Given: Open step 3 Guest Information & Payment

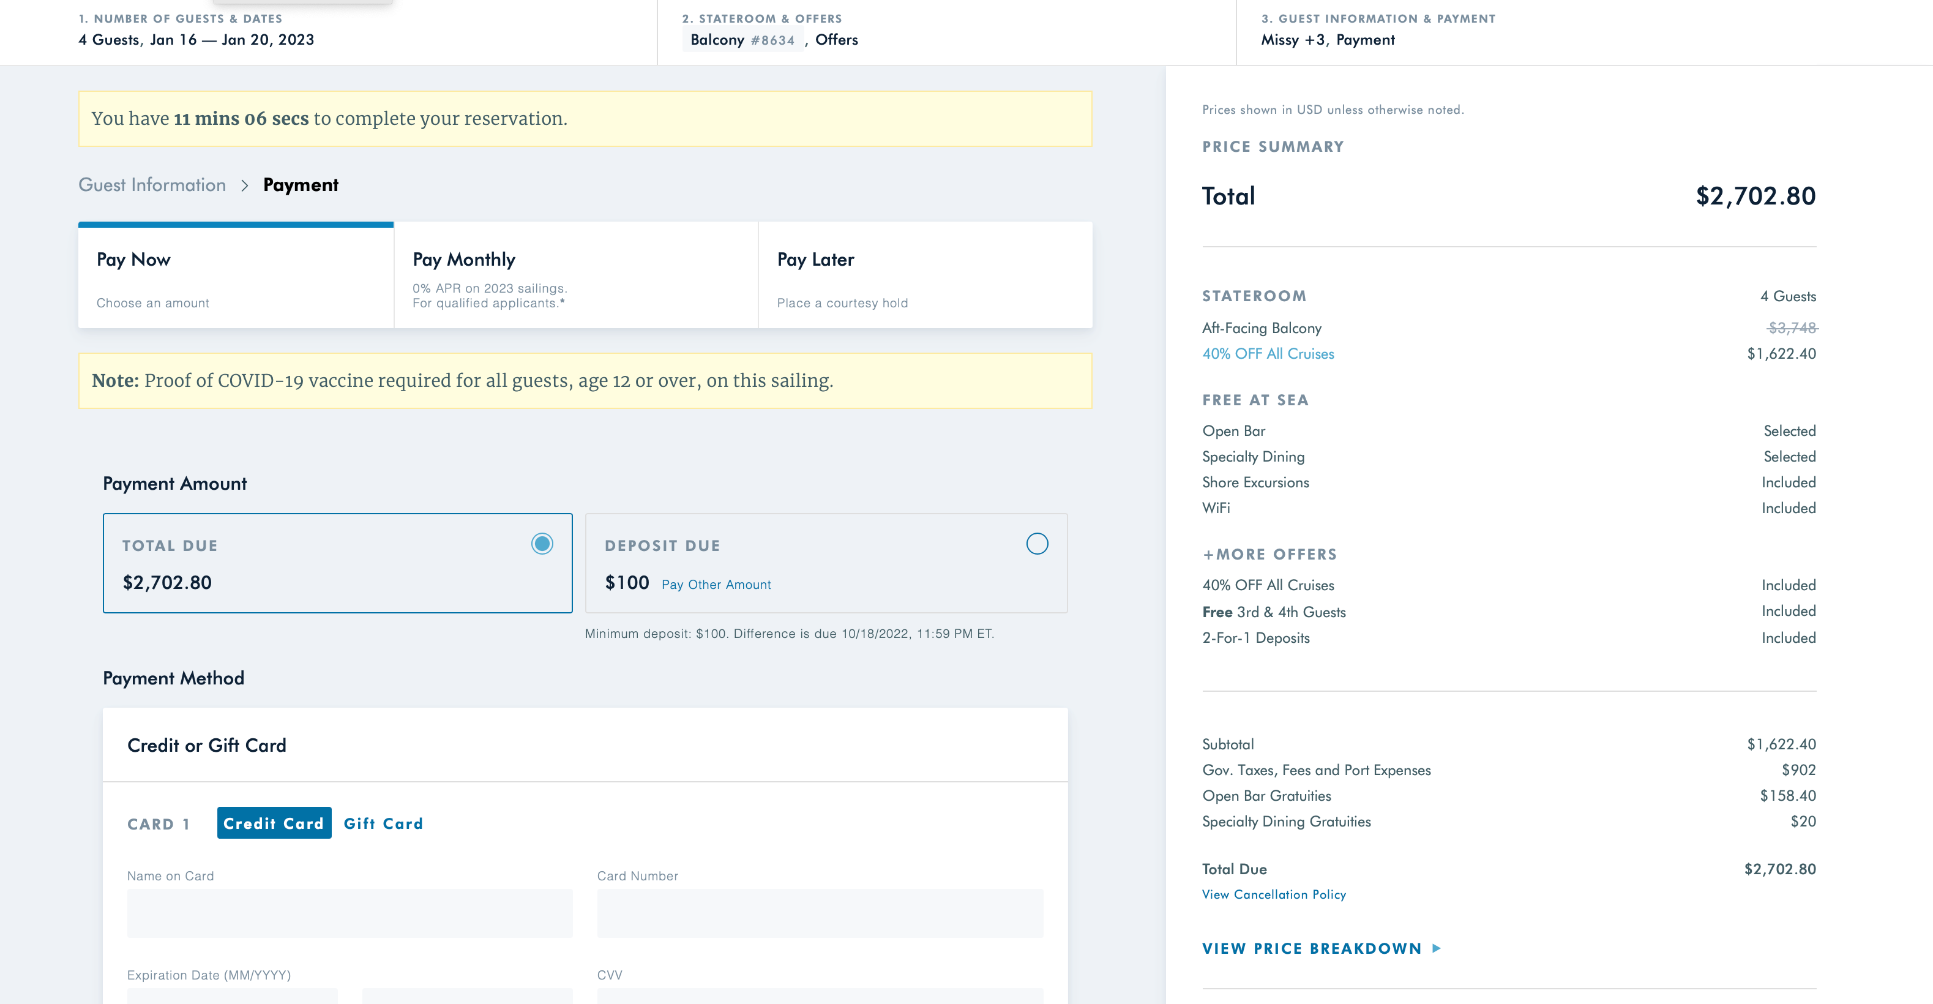Looking at the screenshot, I should click(1378, 30).
